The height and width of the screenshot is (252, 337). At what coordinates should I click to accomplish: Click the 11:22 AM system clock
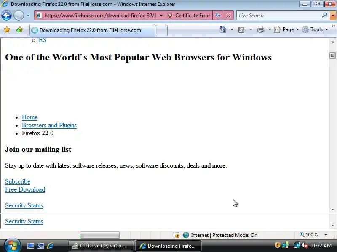tap(321, 246)
